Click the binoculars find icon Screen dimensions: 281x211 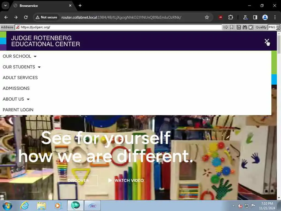tap(245, 27)
